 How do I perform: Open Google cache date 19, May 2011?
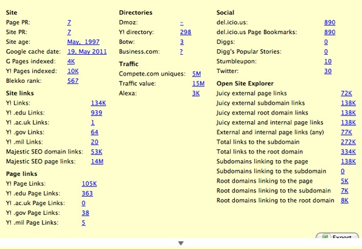click(87, 52)
